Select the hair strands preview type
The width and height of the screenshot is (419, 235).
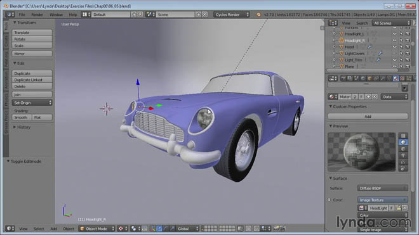(403, 162)
